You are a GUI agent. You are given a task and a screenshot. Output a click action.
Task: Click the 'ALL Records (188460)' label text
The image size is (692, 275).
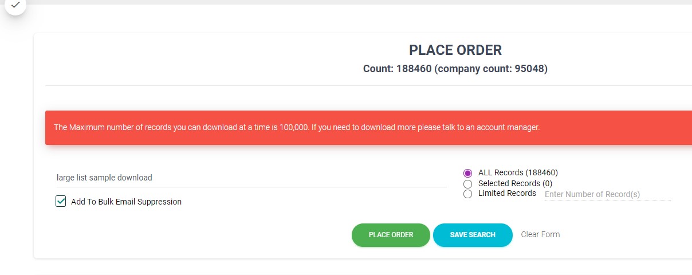click(x=518, y=172)
